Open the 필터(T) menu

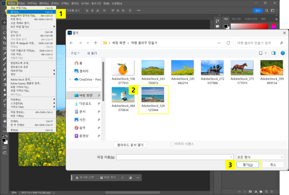point(75,3)
